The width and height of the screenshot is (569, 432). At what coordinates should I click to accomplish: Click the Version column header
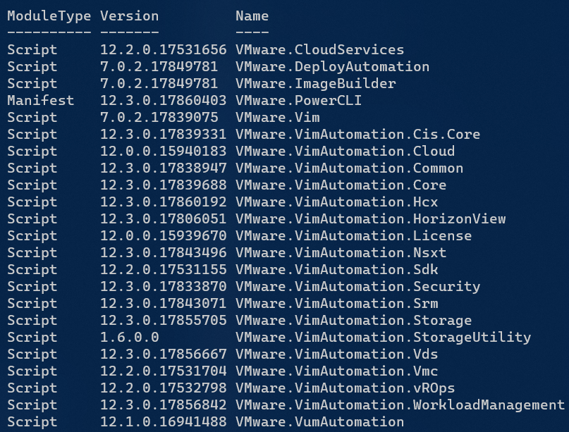pyautogui.click(x=129, y=16)
